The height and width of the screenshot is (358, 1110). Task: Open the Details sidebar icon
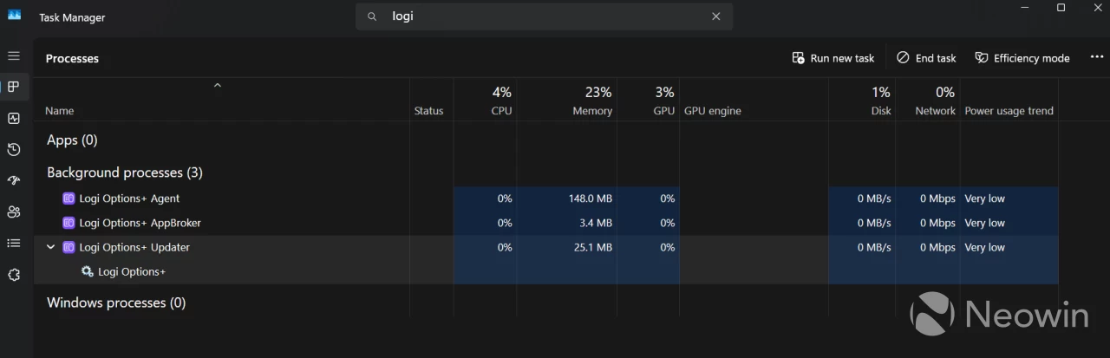coord(14,243)
